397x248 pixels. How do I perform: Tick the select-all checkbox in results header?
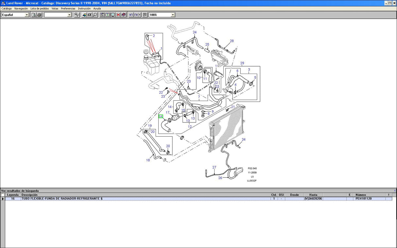[3, 195]
